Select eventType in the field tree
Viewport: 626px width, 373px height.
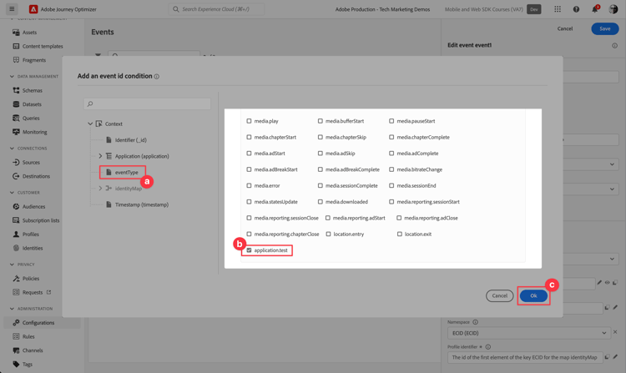point(127,173)
